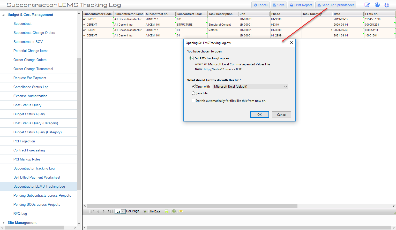Go to first page of table
This screenshot has height=230, width=396.
[93, 211]
